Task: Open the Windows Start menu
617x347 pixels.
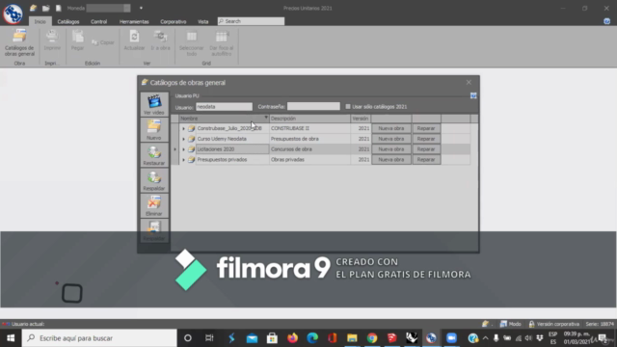Action: tap(11, 338)
